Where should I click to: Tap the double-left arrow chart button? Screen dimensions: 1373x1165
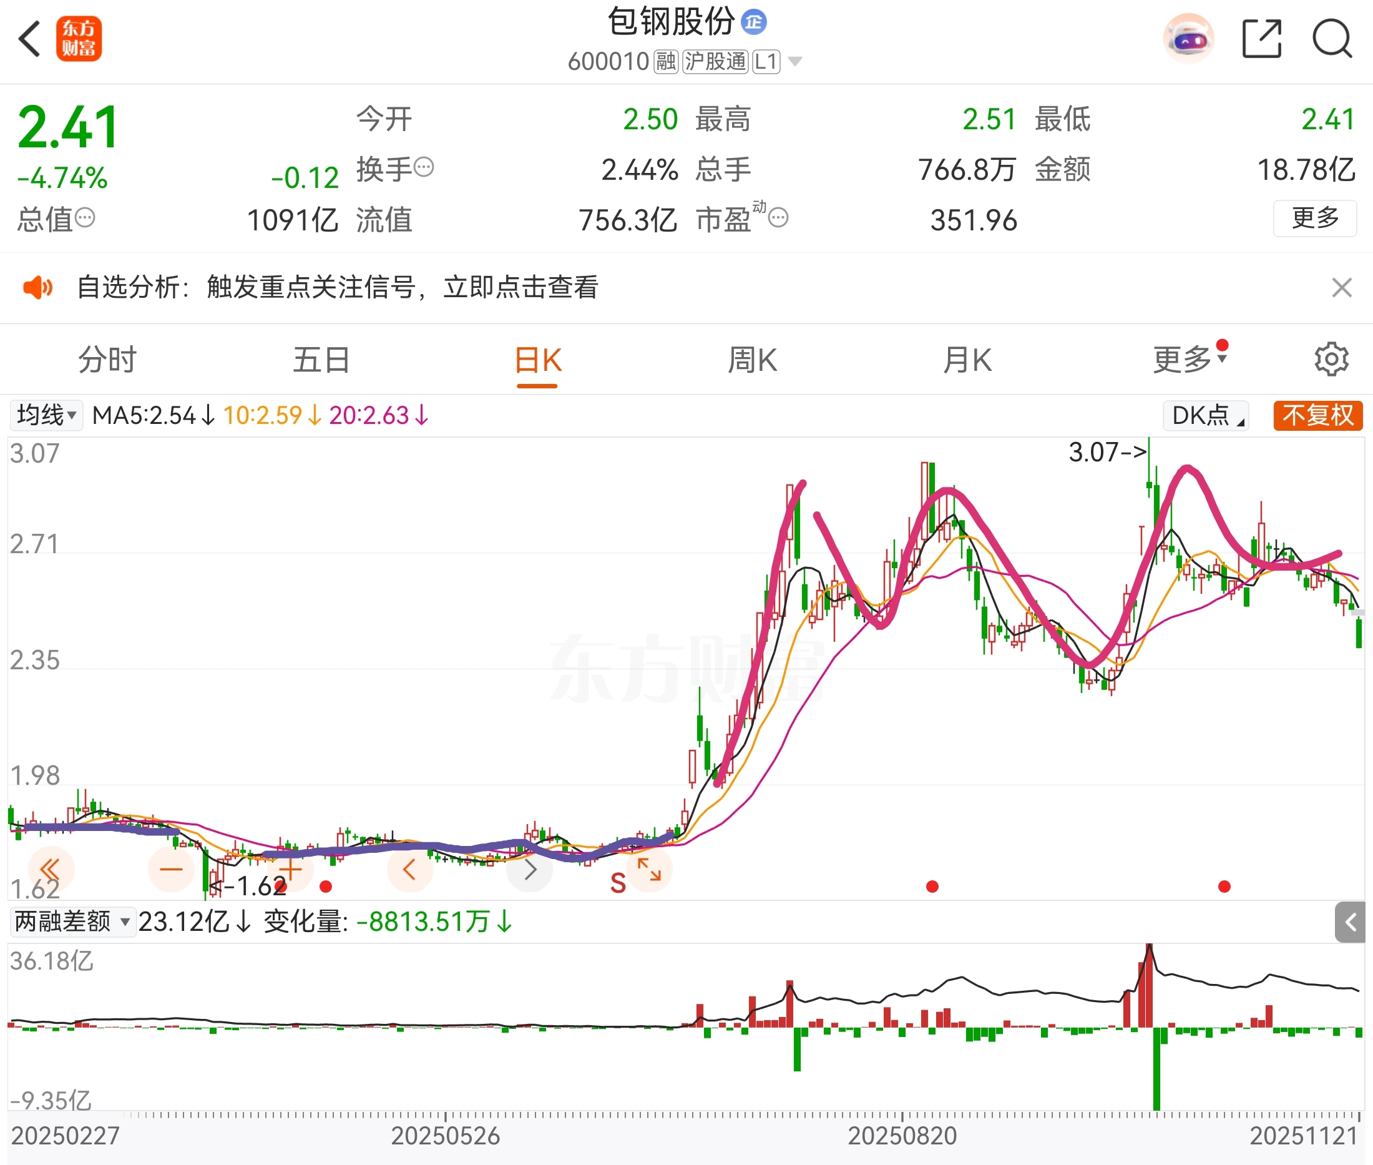[51, 869]
